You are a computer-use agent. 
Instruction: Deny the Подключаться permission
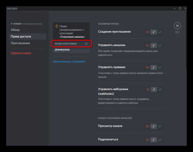147,140
